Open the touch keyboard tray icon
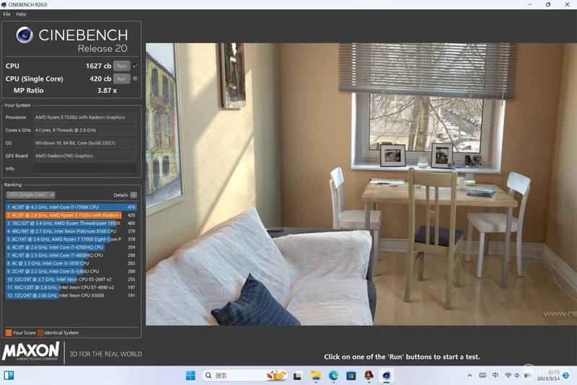The image size is (577, 385). (x=483, y=376)
